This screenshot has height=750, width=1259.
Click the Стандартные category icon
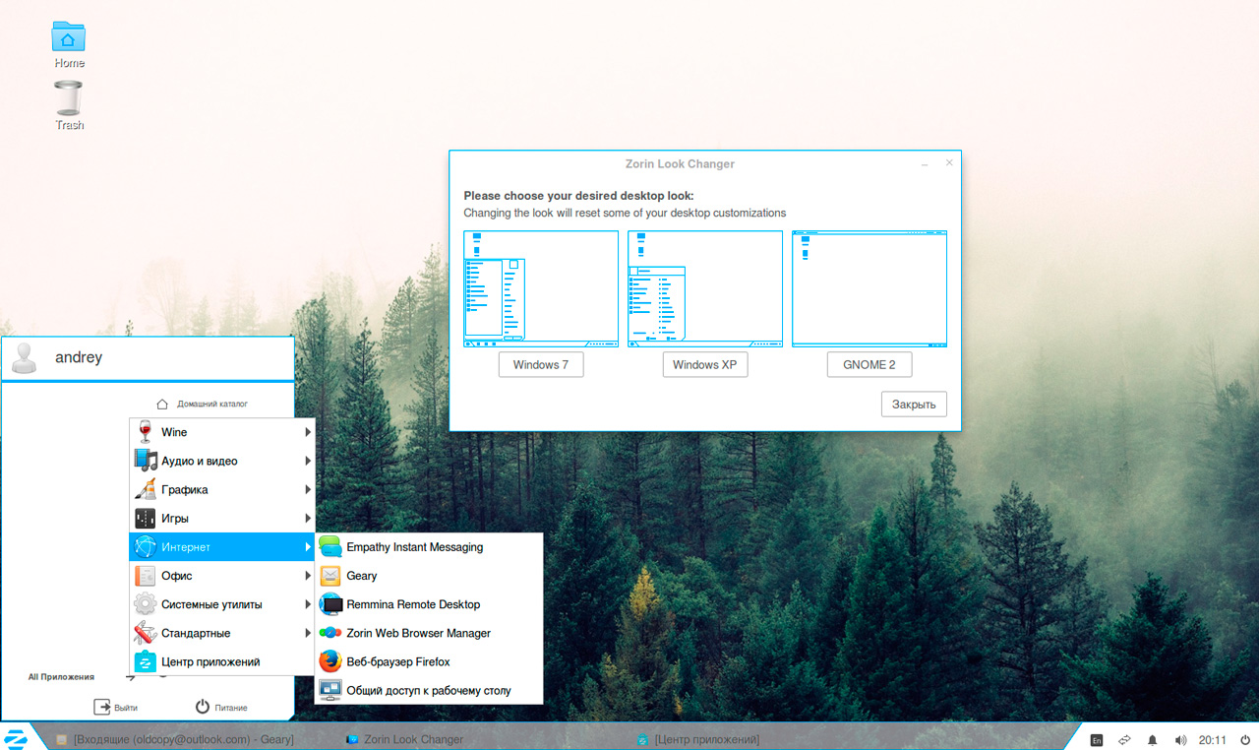pyautogui.click(x=146, y=633)
